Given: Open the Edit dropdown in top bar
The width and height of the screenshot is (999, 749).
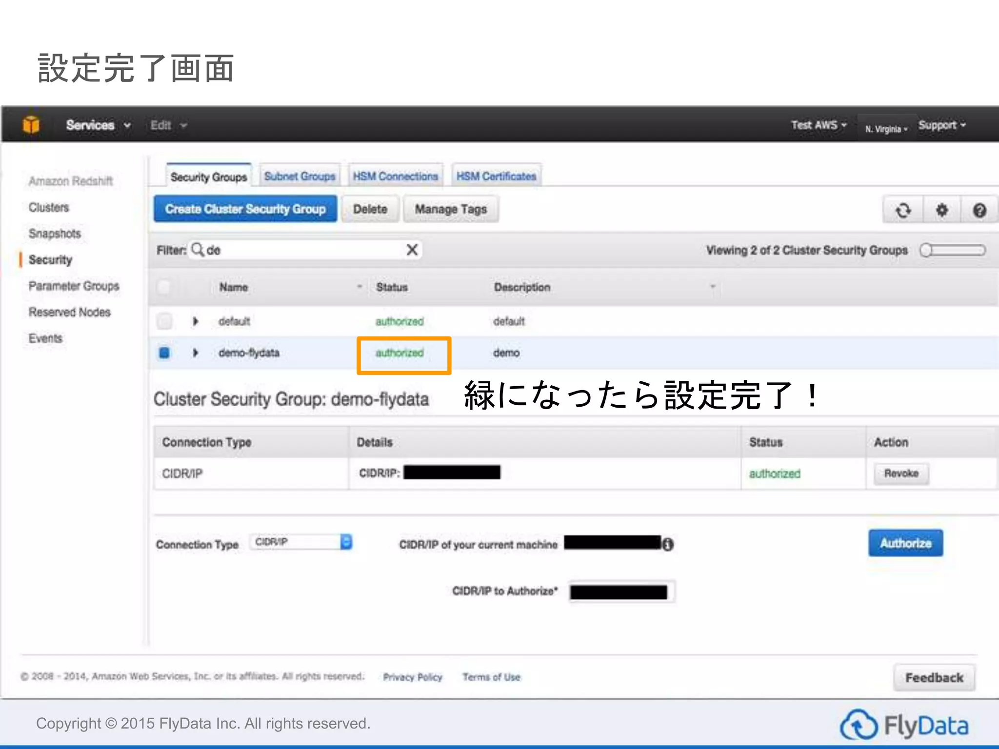Looking at the screenshot, I should click(168, 125).
